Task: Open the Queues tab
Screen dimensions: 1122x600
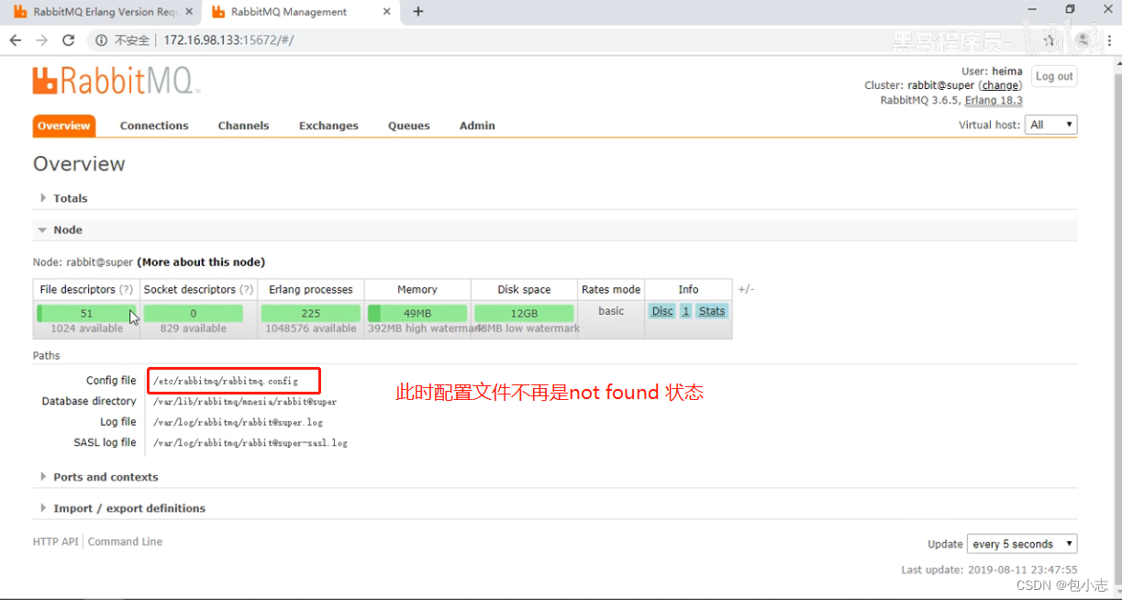Action: (x=409, y=126)
